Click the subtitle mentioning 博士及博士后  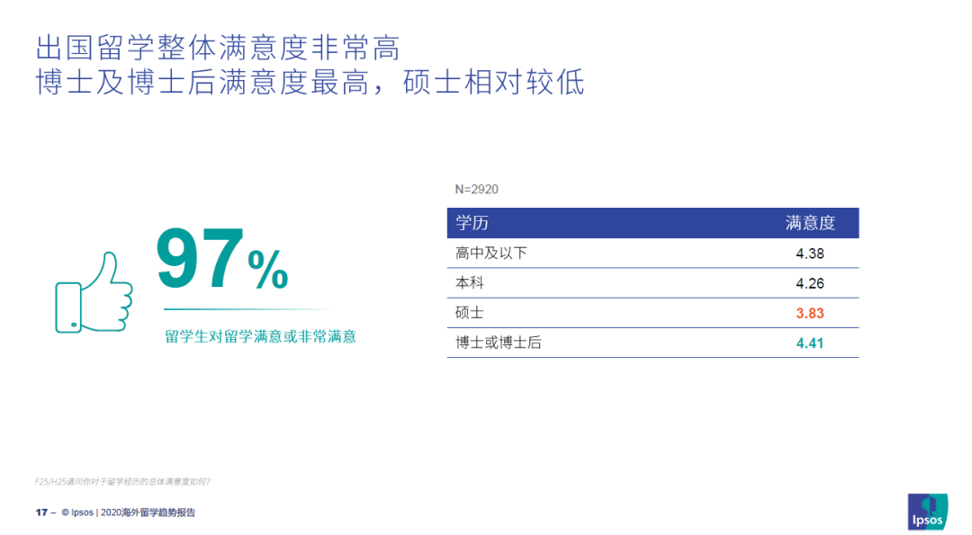(x=310, y=83)
